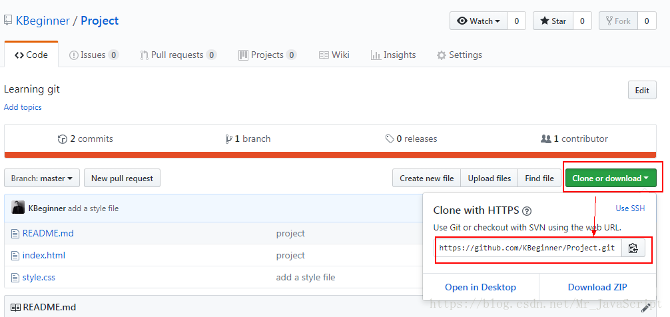Click the file icon beside README.md
Screen dimensions: 670x317
point(15,234)
